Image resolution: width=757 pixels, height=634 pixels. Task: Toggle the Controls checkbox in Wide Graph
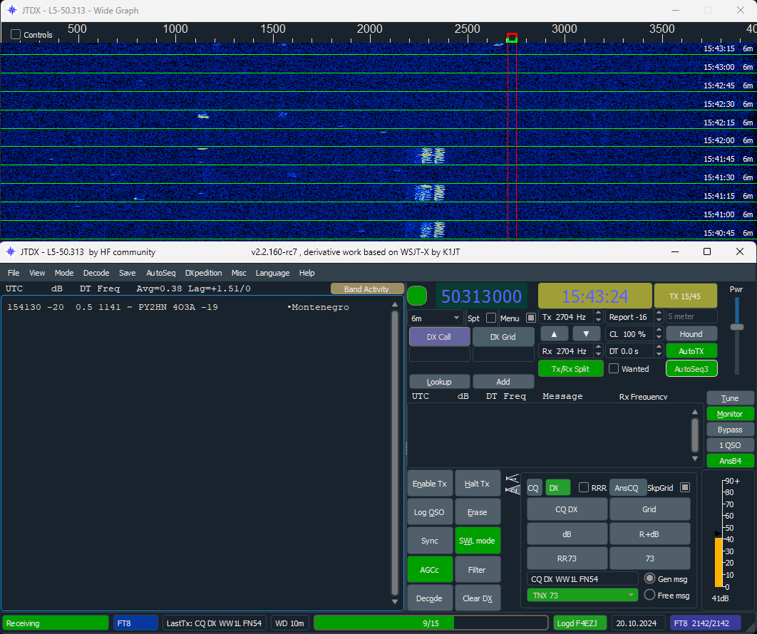[16, 34]
